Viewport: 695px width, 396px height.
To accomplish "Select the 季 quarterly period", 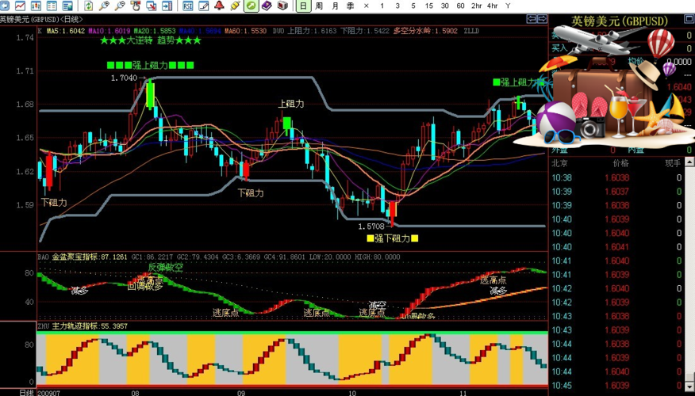I will pyautogui.click(x=350, y=6).
